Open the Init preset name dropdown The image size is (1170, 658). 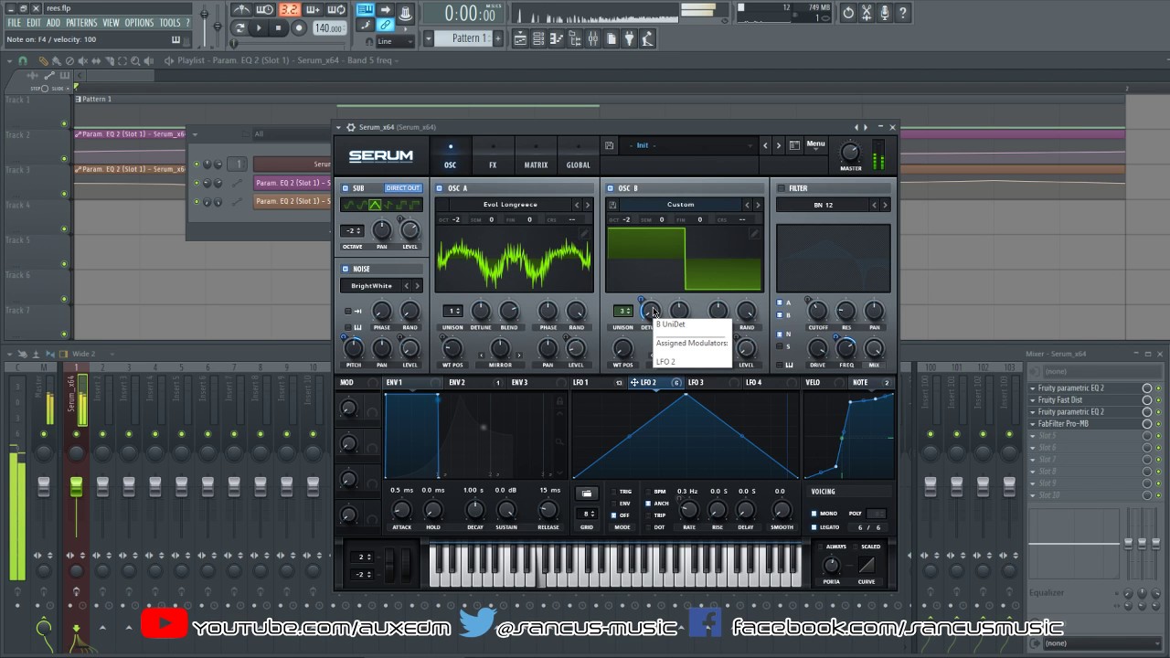[x=690, y=145]
